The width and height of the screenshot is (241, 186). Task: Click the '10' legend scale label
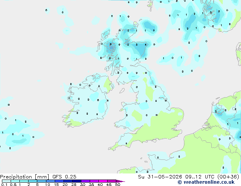(x=48, y=184)
